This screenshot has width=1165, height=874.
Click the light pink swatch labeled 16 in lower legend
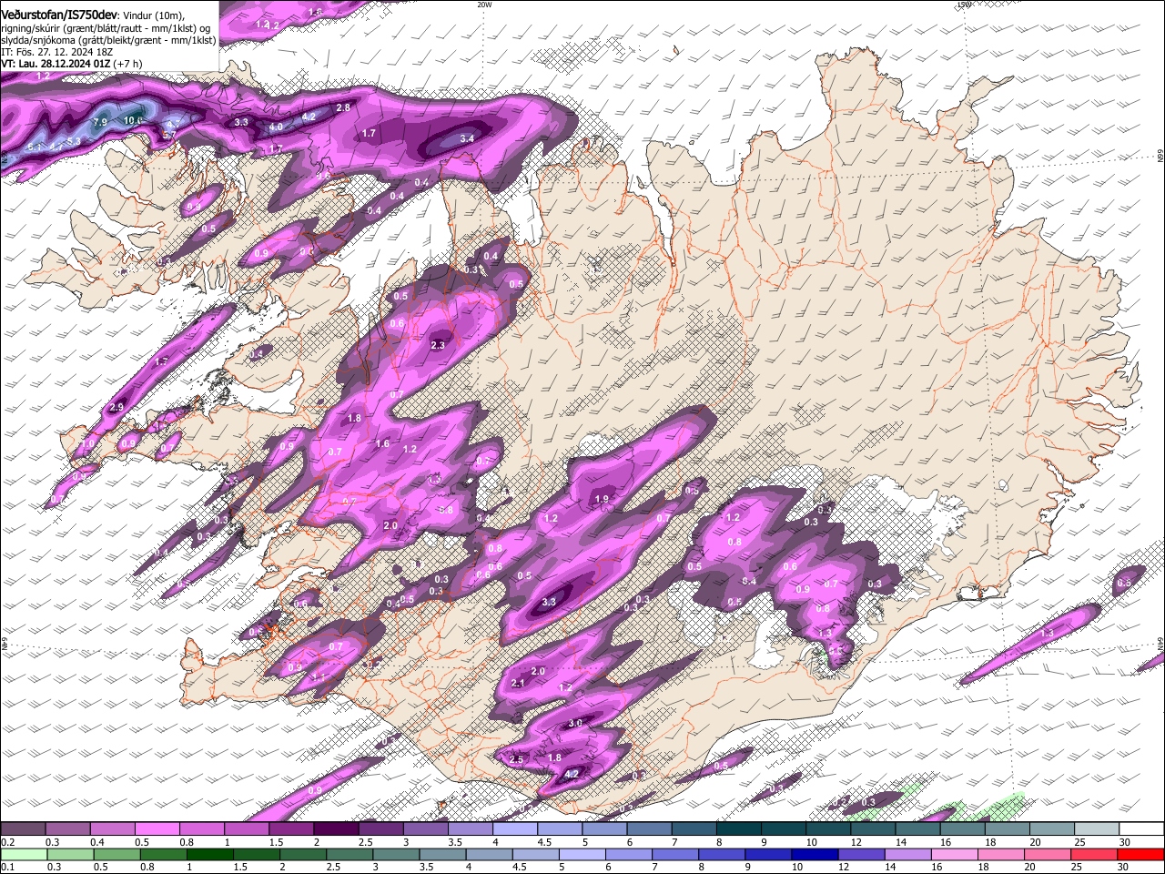pos(955,855)
